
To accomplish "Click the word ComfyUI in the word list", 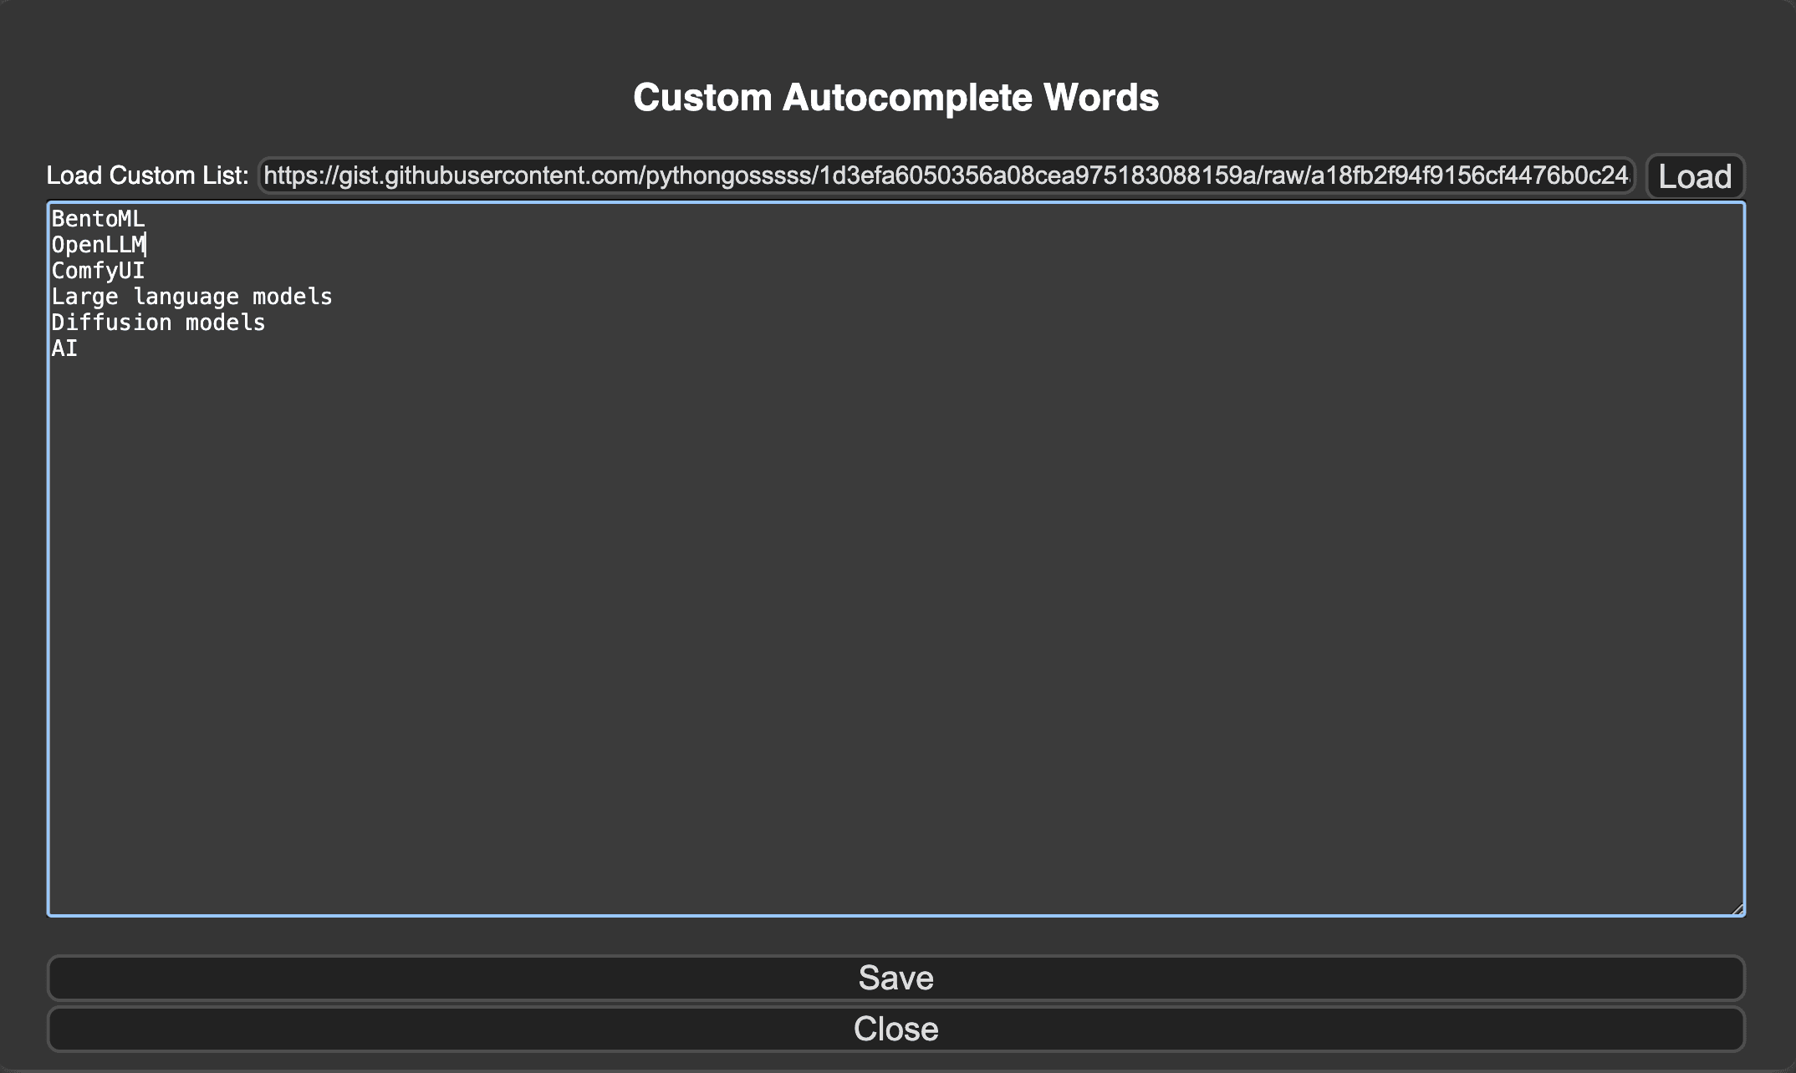I will (96, 270).
